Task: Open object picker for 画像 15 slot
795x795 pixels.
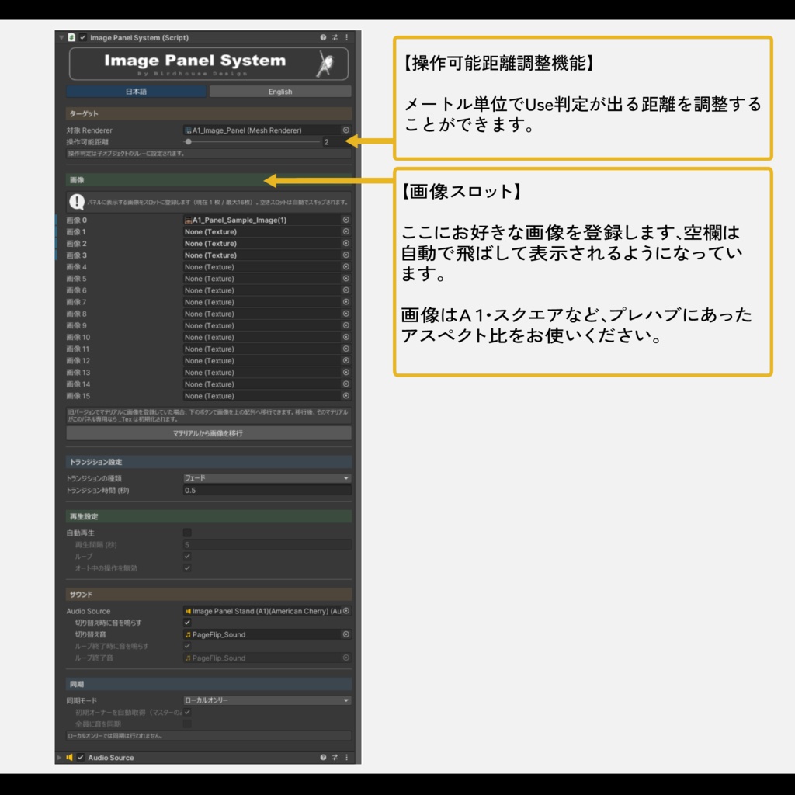Action: (x=346, y=395)
